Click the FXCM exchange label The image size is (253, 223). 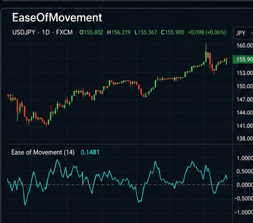[x=64, y=32]
